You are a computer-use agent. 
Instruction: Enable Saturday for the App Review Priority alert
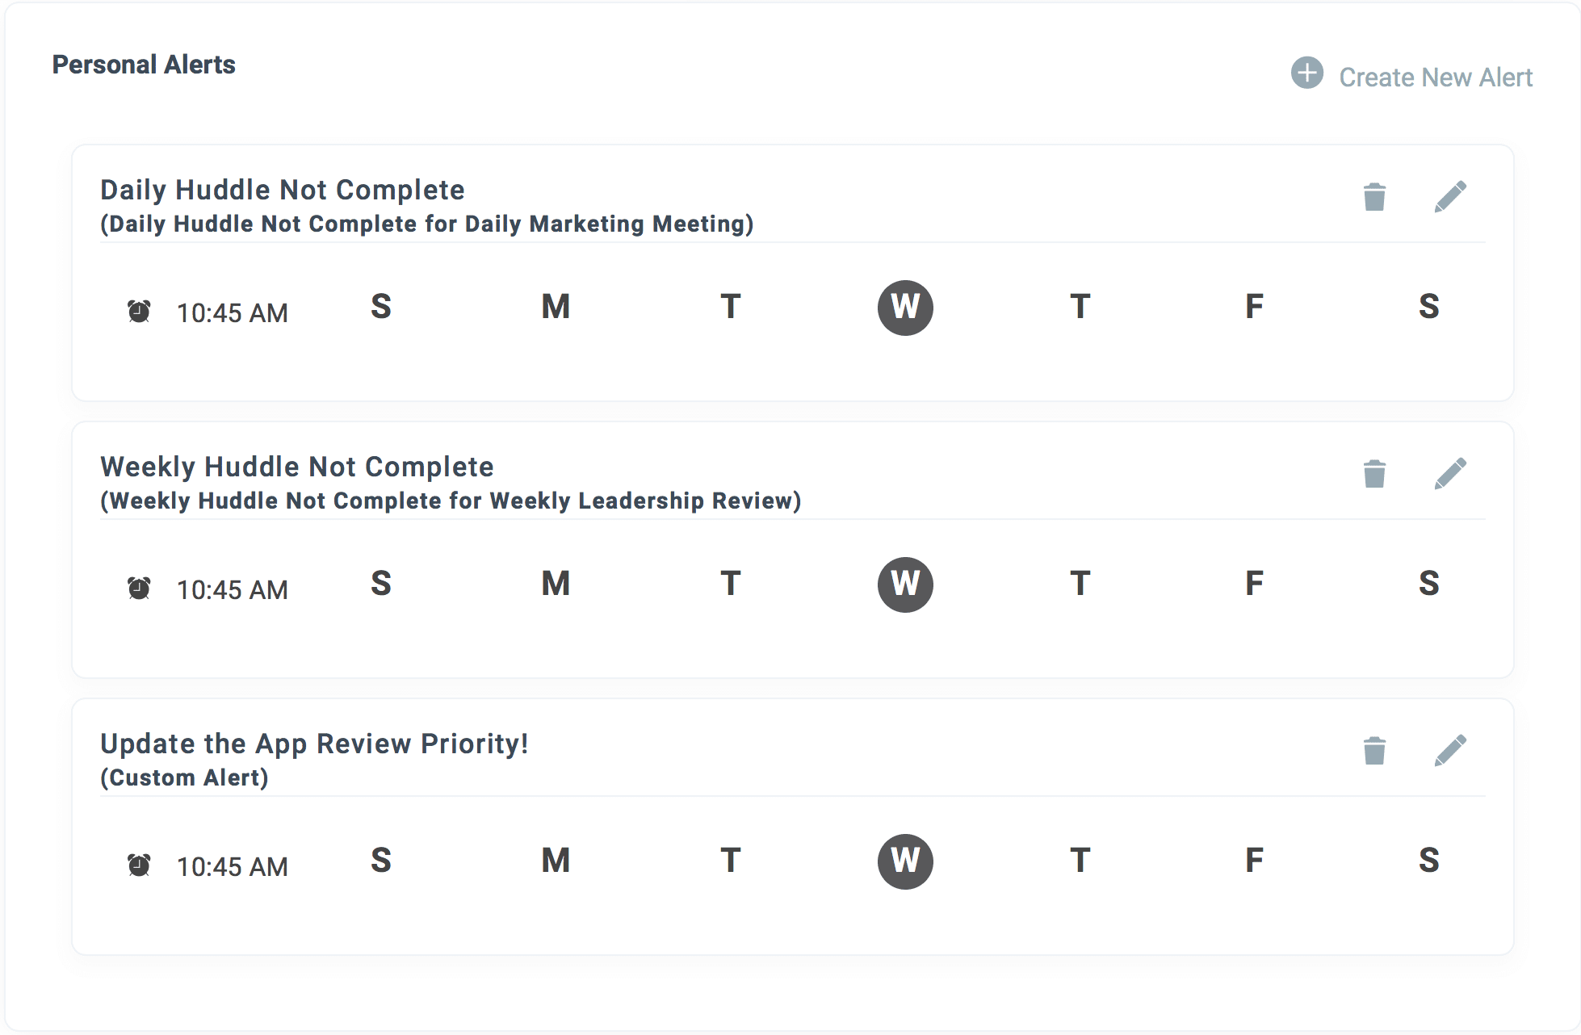tap(1428, 861)
